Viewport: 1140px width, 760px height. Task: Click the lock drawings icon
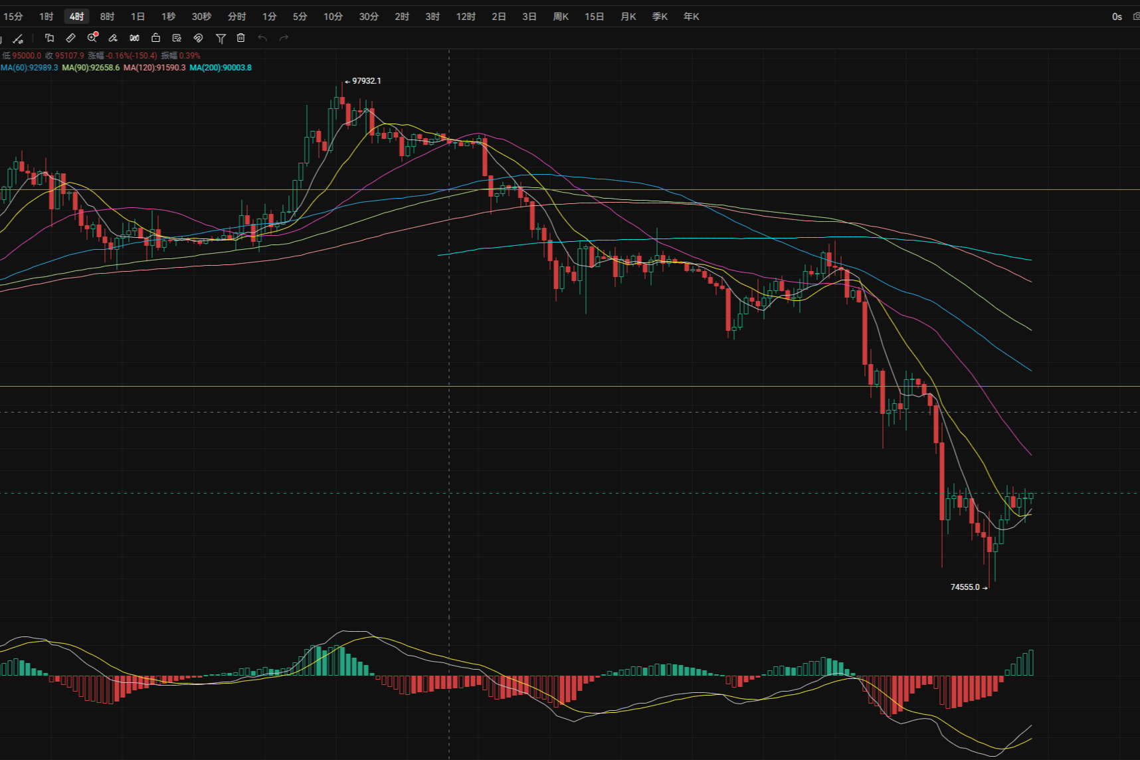click(x=155, y=38)
